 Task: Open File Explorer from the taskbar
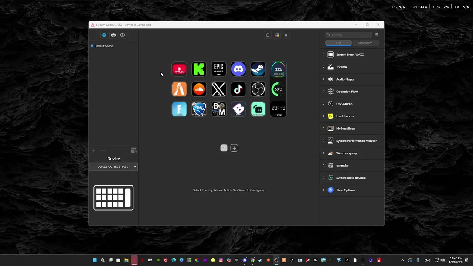[126, 260]
